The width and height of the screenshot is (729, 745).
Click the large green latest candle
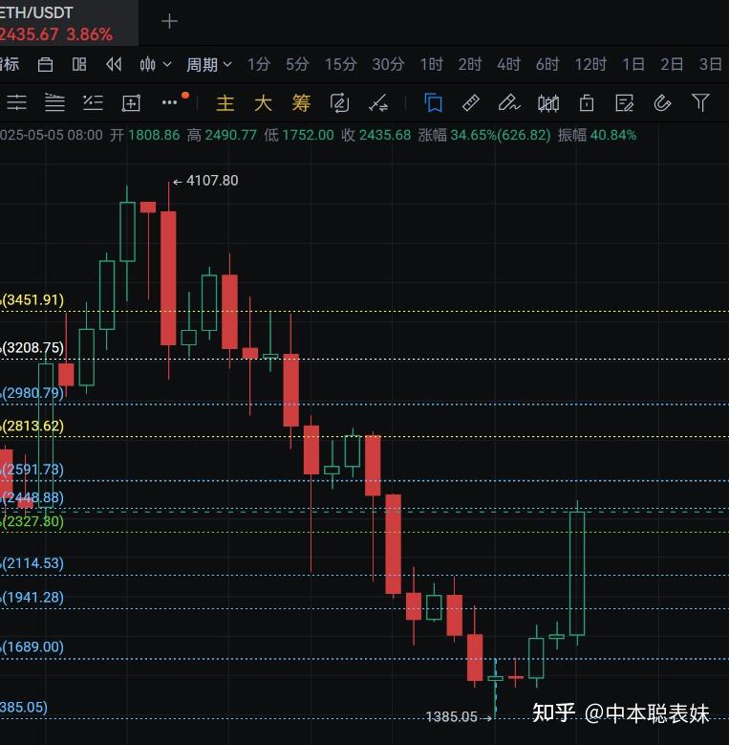[577, 573]
